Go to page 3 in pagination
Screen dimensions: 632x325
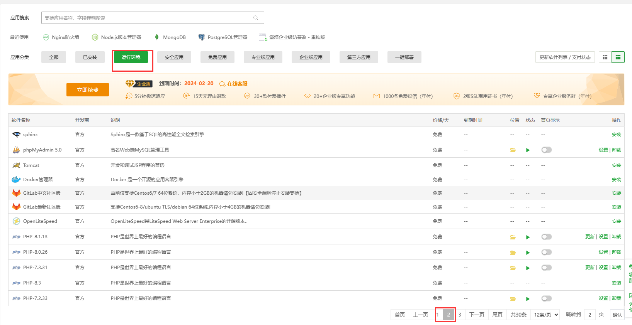pos(460,315)
